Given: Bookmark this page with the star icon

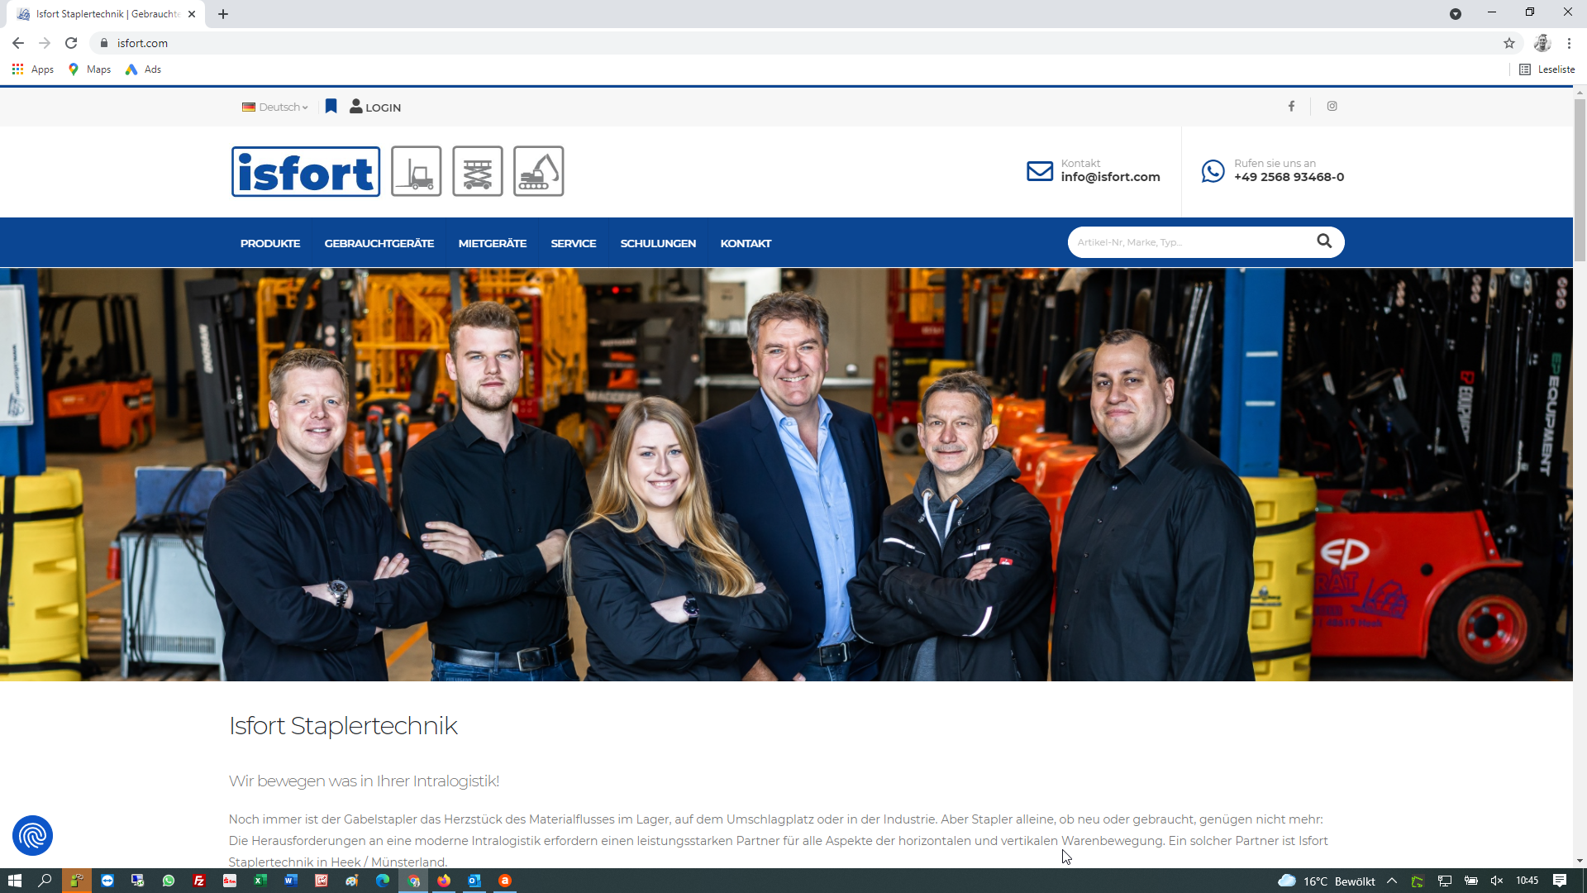Looking at the screenshot, I should tap(1509, 43).
